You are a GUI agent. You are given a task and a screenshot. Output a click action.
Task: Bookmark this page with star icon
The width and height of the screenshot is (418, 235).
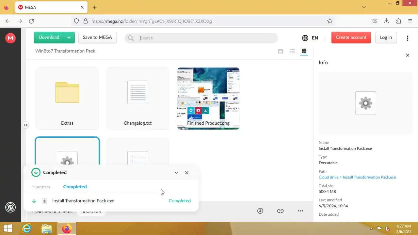(x=330, y=21)
